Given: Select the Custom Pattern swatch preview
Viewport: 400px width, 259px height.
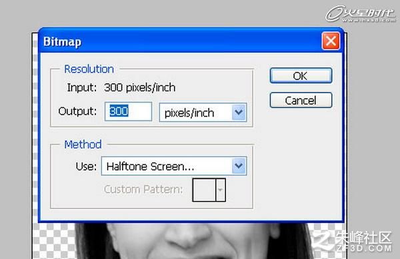Looking at the screenshot, I should (204, 190).
